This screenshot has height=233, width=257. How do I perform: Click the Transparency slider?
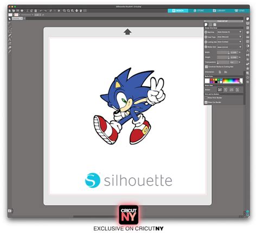click(223, 62)
